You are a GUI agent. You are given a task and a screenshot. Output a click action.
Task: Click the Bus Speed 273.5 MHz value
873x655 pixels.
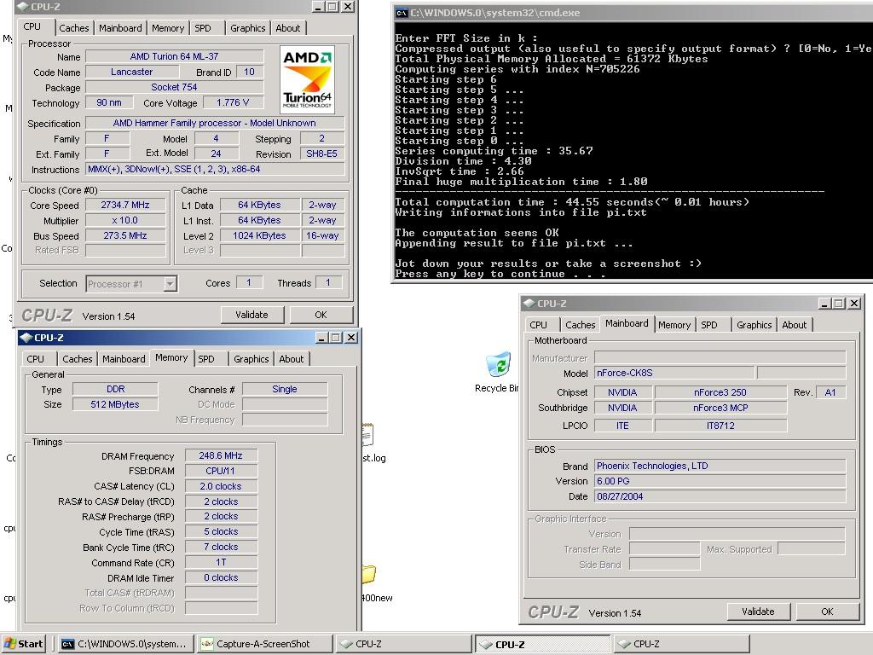click(x=125, y=235)
